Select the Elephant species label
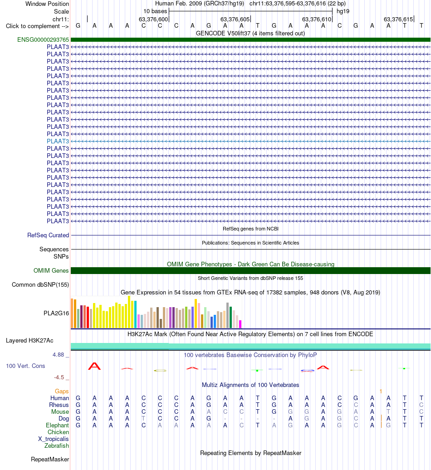 point(57,426)
